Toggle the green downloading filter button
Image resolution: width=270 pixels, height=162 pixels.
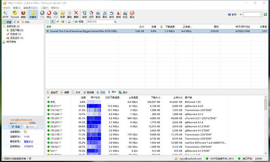pyautogui.click(x=53, y=22)
